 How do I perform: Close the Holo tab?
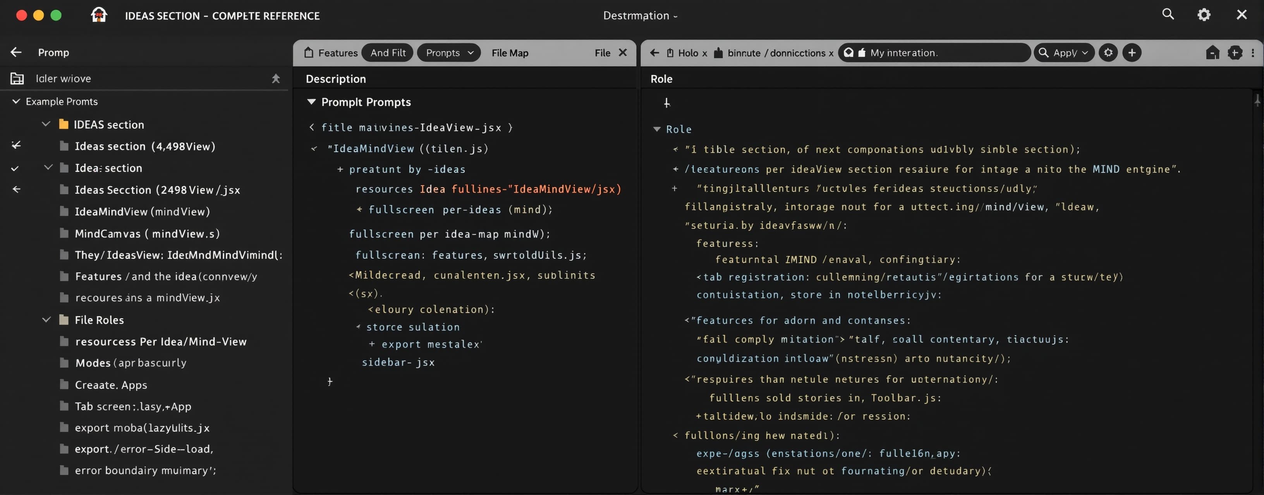705,53
